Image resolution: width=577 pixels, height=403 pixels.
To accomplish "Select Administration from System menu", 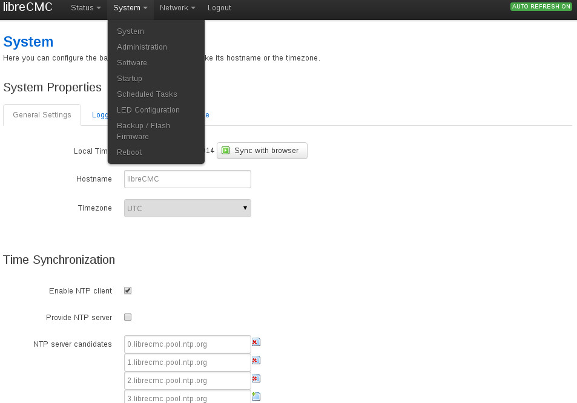I will point(142,47).
